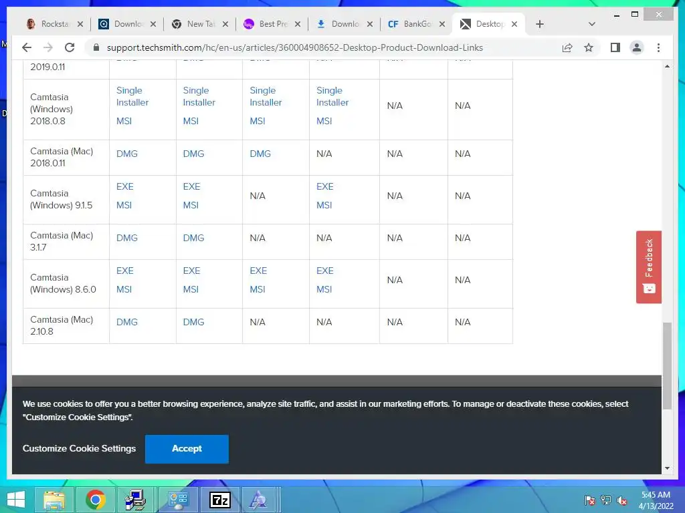Close the BankGo tab
This screenshot has width=685, height=513.
pyautogui.click(x=442, y=24)
